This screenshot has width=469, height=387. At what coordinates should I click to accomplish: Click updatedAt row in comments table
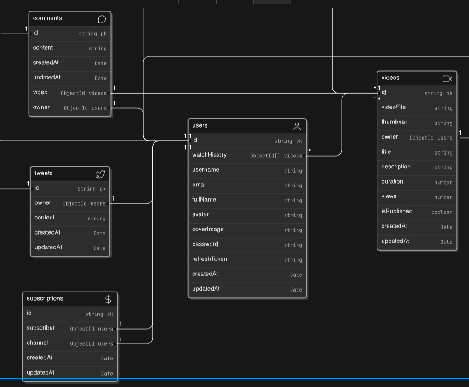click(70, 78)
